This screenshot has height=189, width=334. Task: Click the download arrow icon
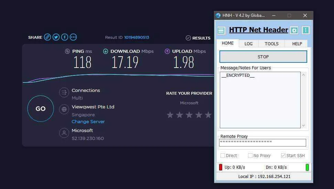click(x=106, y=51)
